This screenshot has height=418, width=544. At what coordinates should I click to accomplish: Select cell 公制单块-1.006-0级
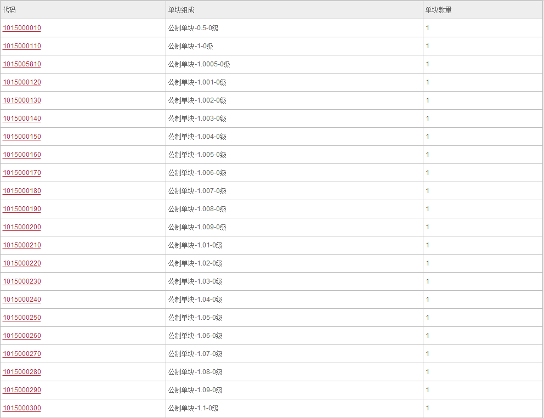pyautogui.click(x=294, y=173)
